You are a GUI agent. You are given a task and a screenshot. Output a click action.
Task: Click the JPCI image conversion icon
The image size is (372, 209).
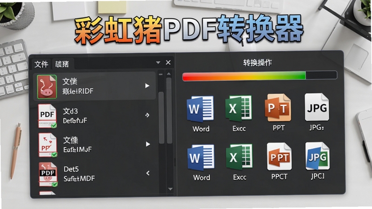point(318,156)
